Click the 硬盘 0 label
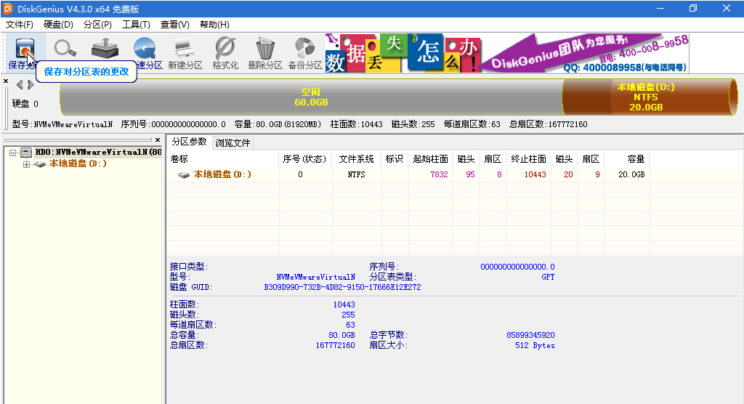This screenshot has width=744, height=404. click(25, 103)
